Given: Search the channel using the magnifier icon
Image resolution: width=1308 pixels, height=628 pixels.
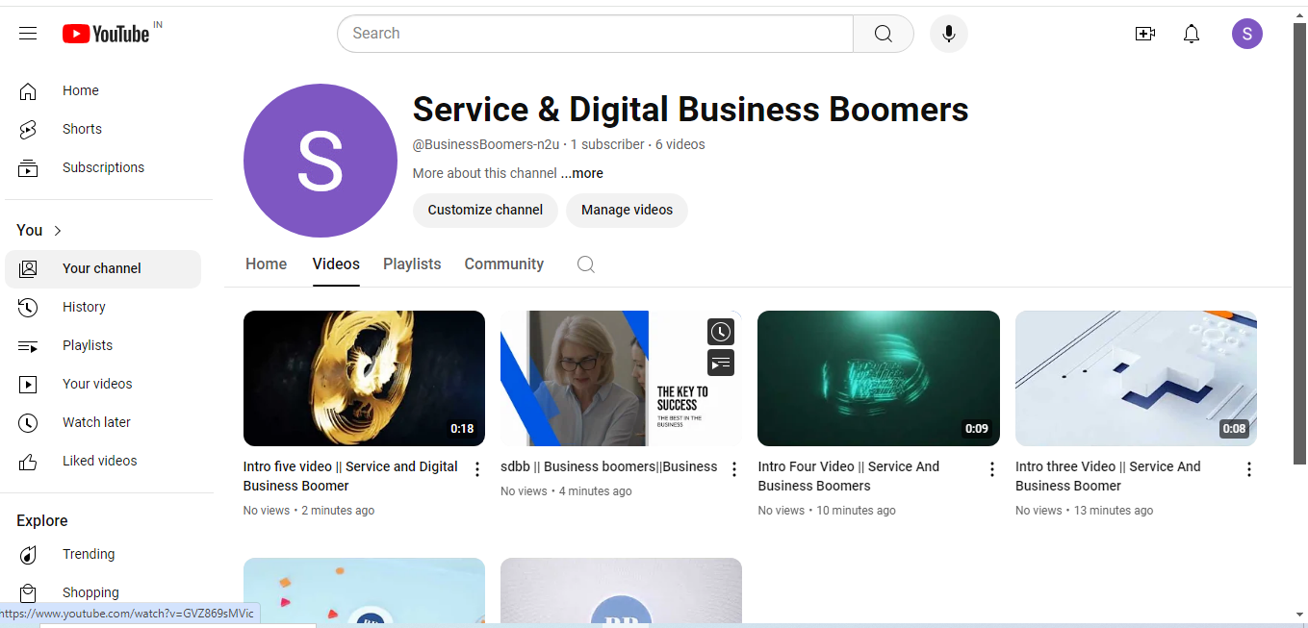Looking at the screenshot, I should [585, 264].
